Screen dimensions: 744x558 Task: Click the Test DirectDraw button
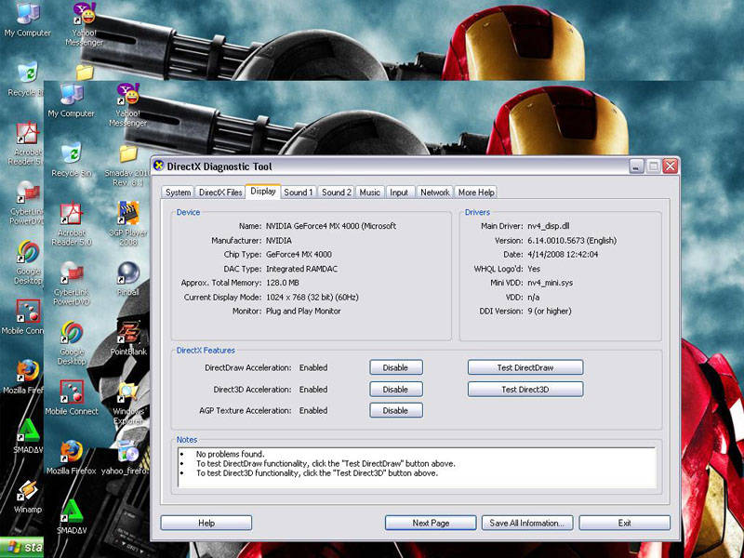point(525,367)
